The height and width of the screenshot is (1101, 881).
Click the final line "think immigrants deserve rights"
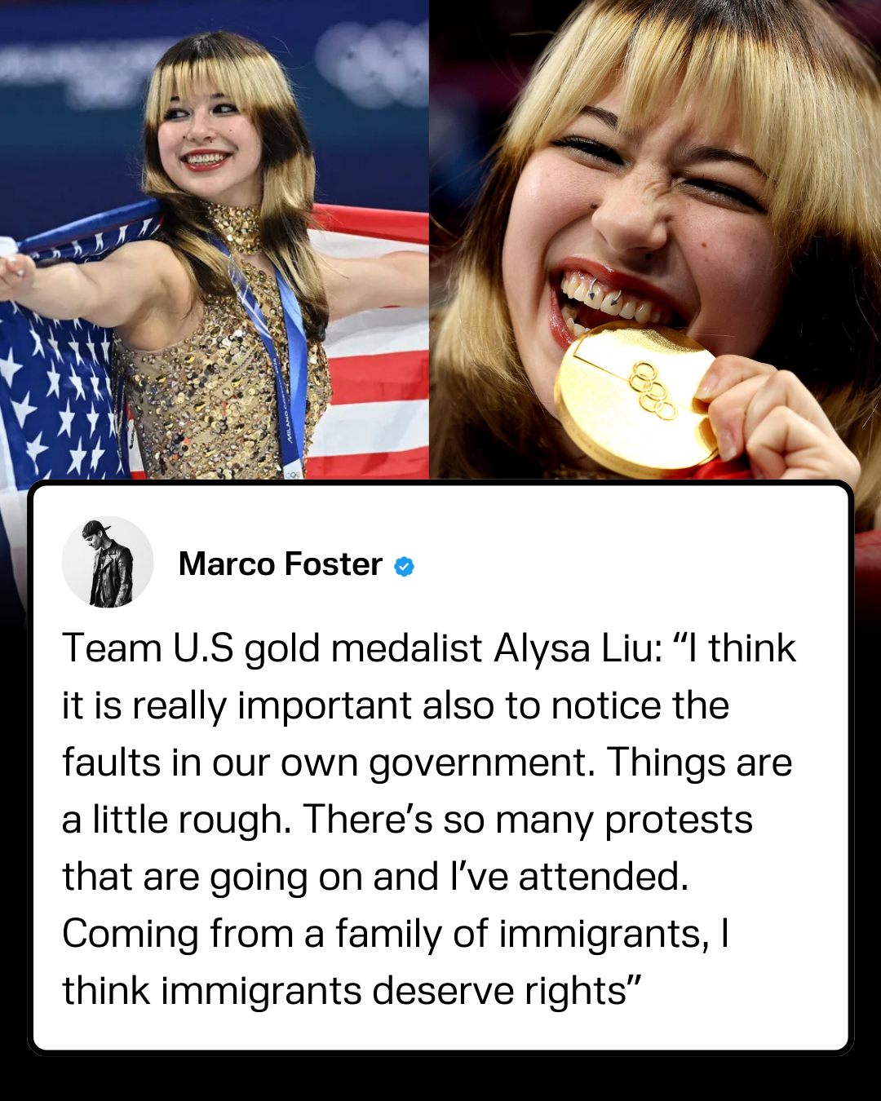(x=350, y=992)
